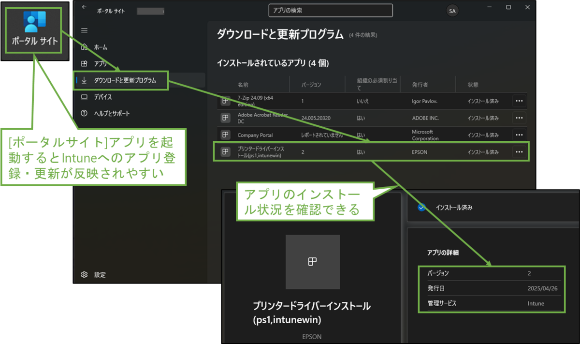Click the アプリ grid icon in sidebar
The width and height of the screenshot is (580, 344).
click(x=84, y=63)
